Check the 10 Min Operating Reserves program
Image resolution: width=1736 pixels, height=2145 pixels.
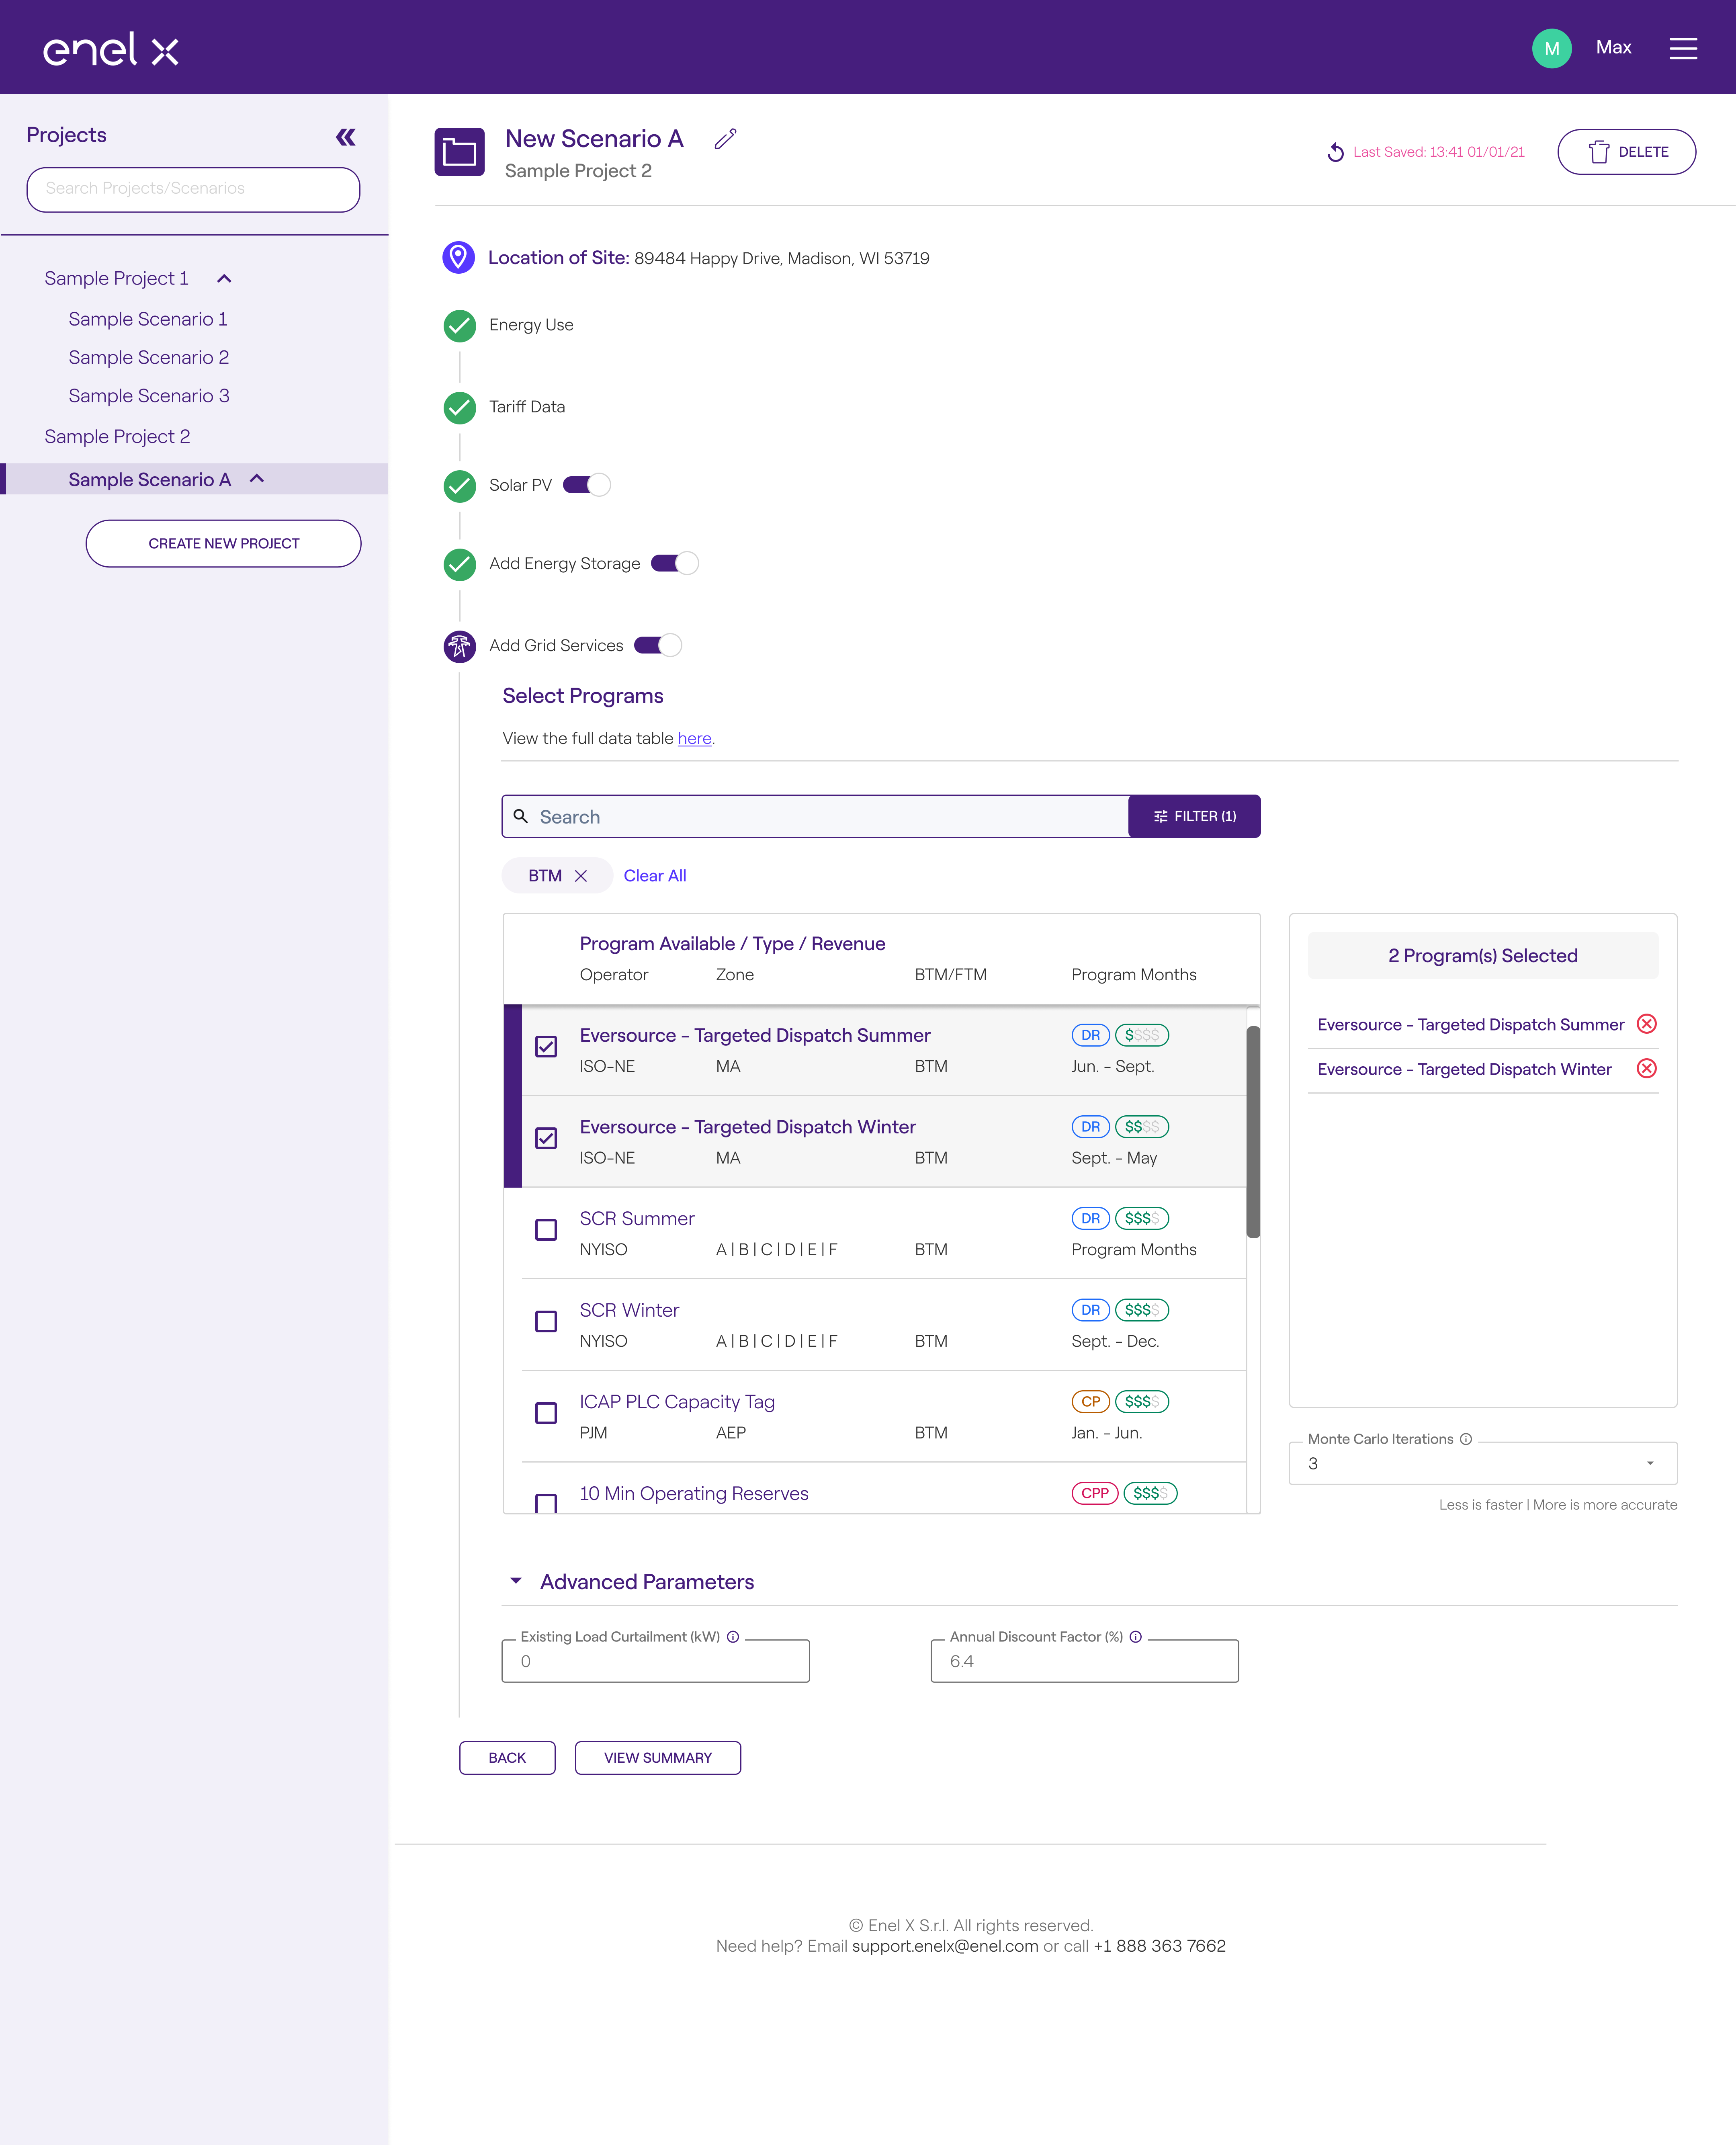pyautogui.click(x=546, y=1503)
